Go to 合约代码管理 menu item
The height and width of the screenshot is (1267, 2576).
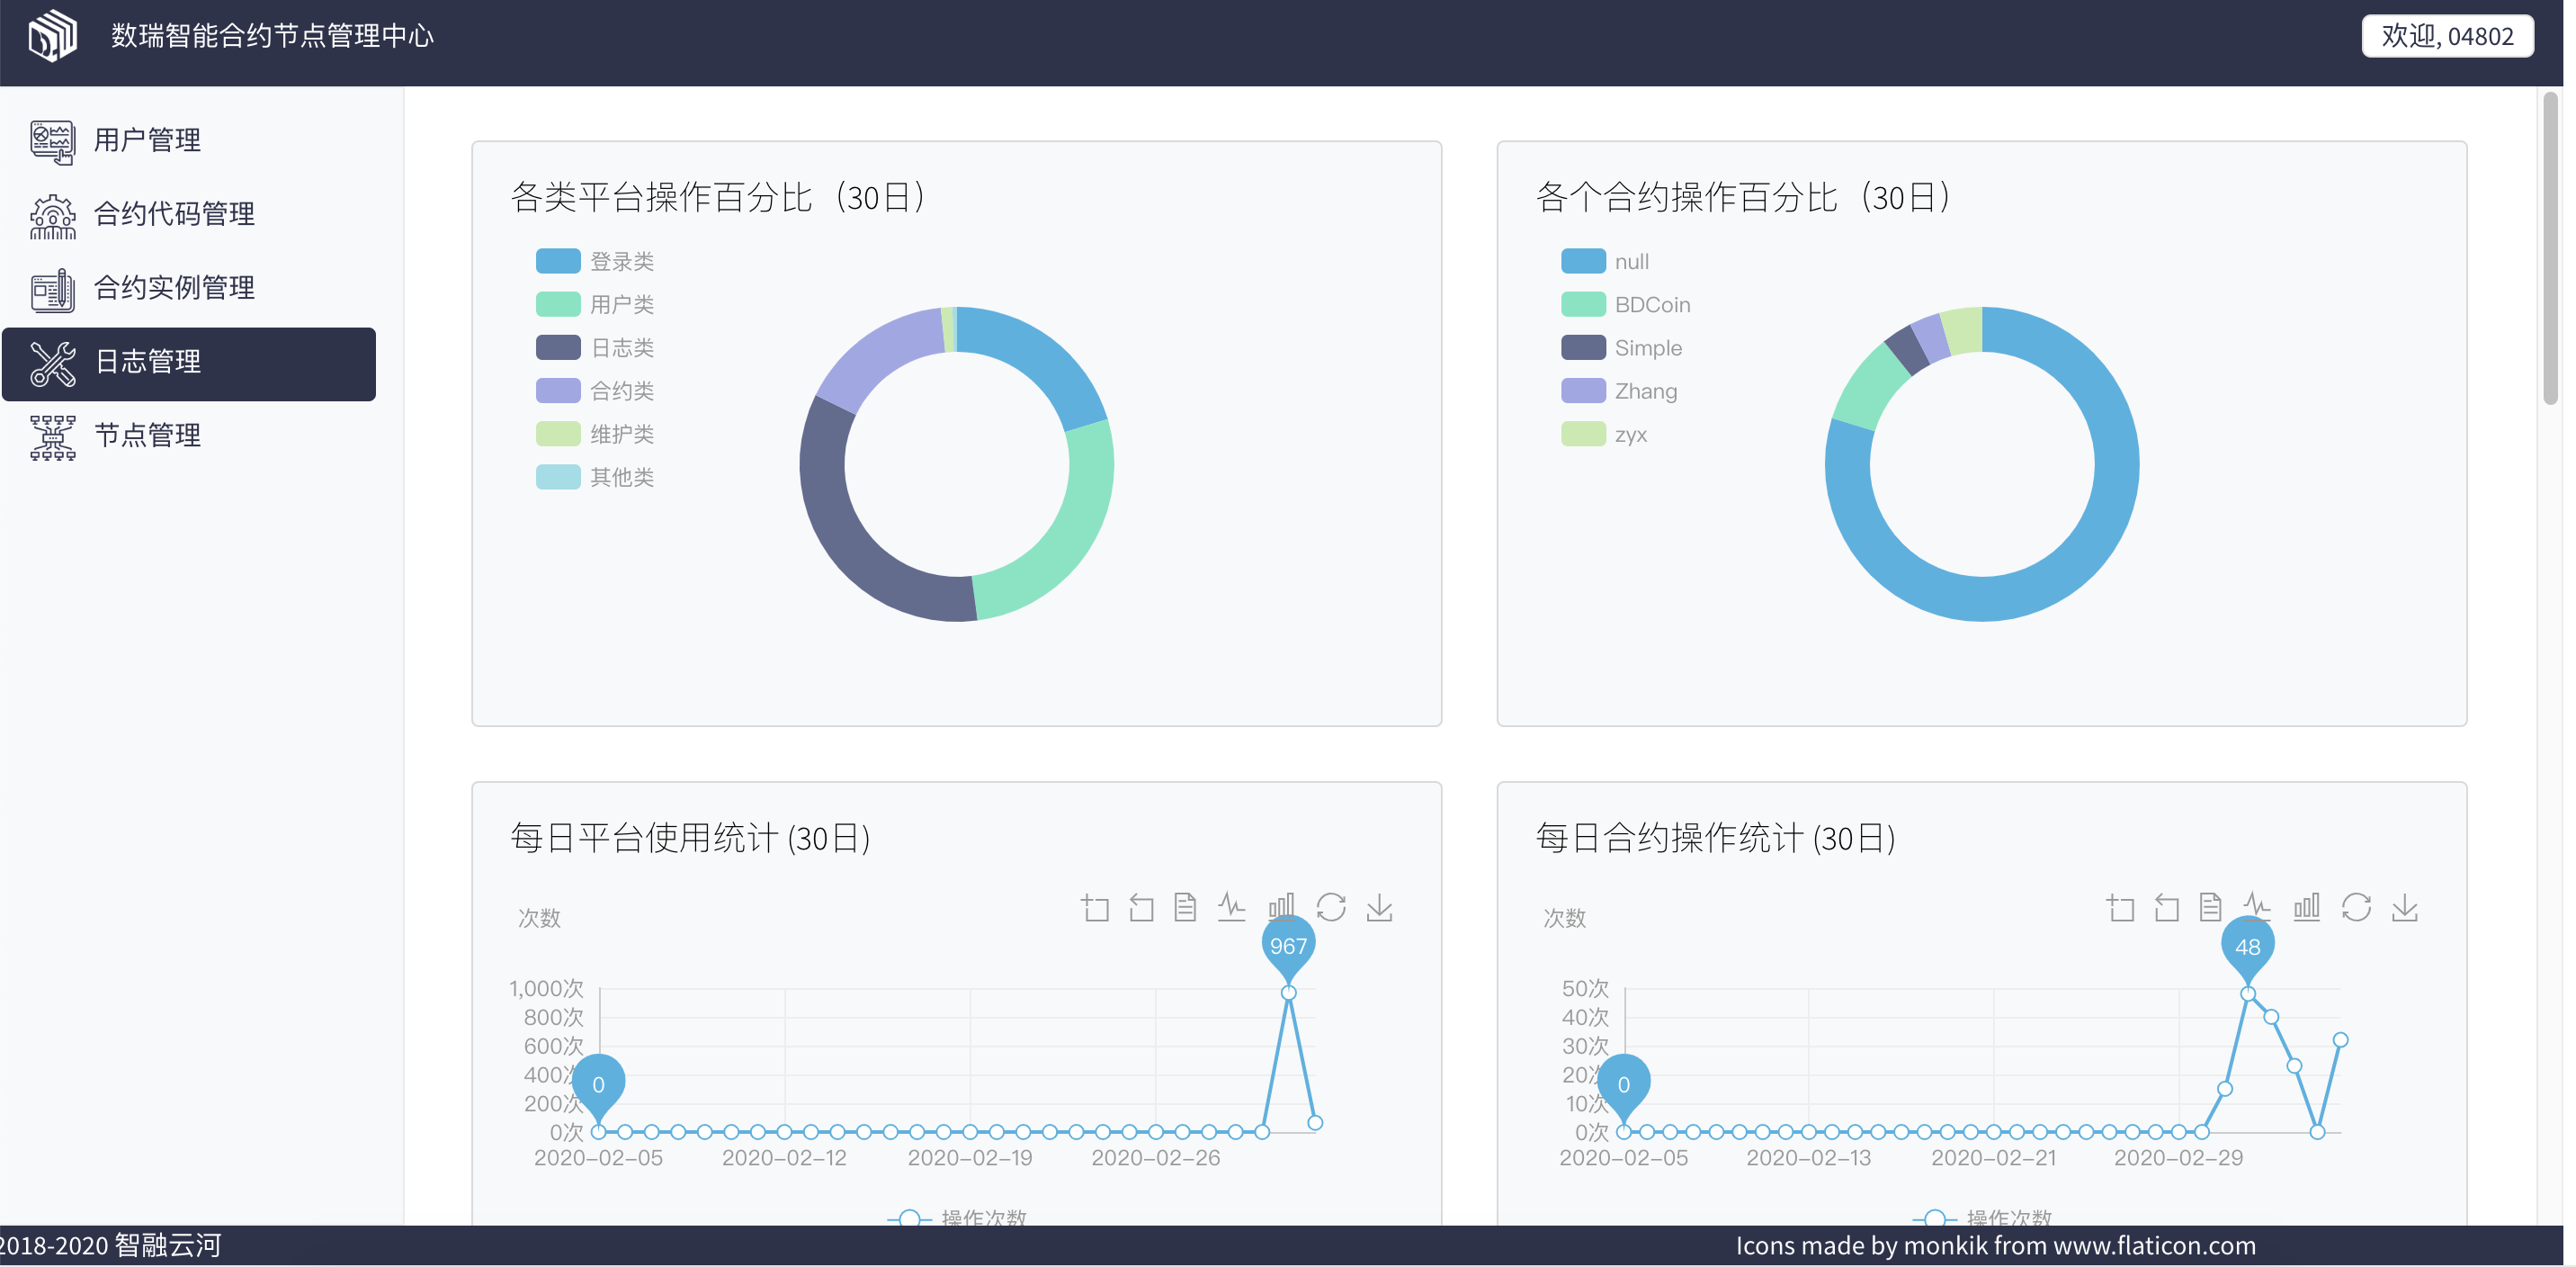(174, 214)
